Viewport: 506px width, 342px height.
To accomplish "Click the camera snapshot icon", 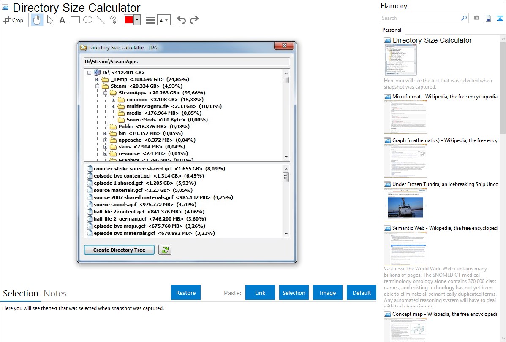I will [476, 18].
